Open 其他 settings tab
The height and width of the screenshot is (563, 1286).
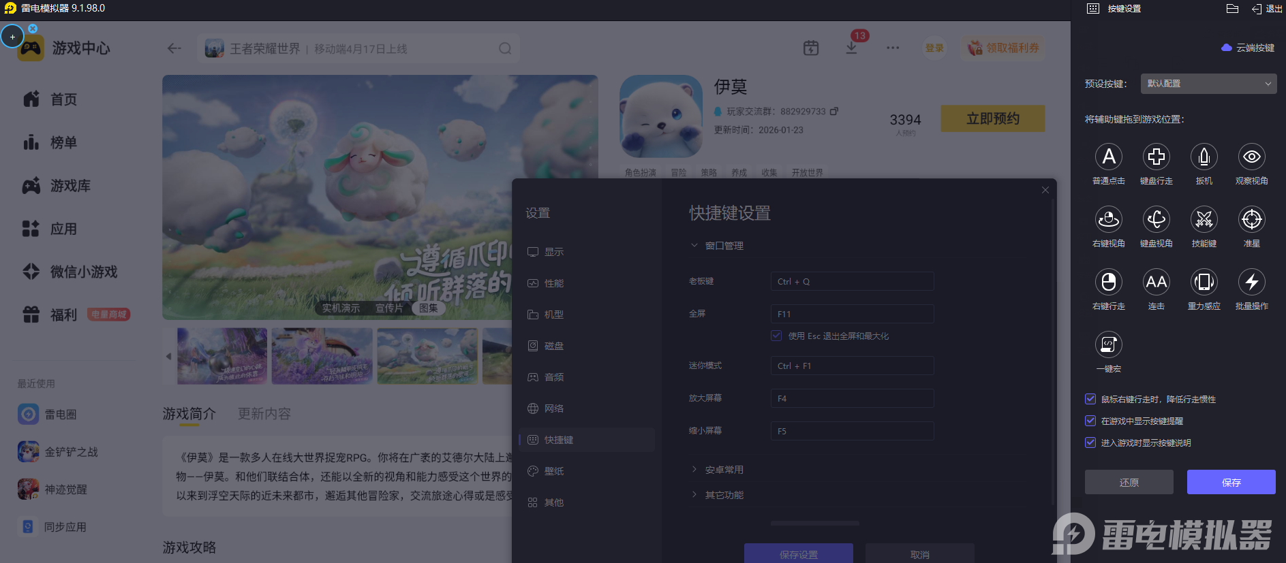coord(587,502)
